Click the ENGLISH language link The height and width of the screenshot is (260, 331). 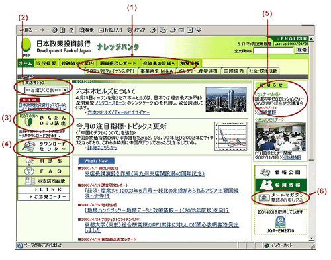tap(293, 38)
